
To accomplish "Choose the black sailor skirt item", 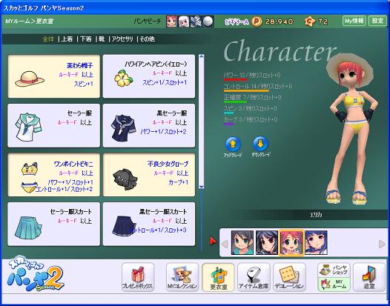I will tap(149, 224).
